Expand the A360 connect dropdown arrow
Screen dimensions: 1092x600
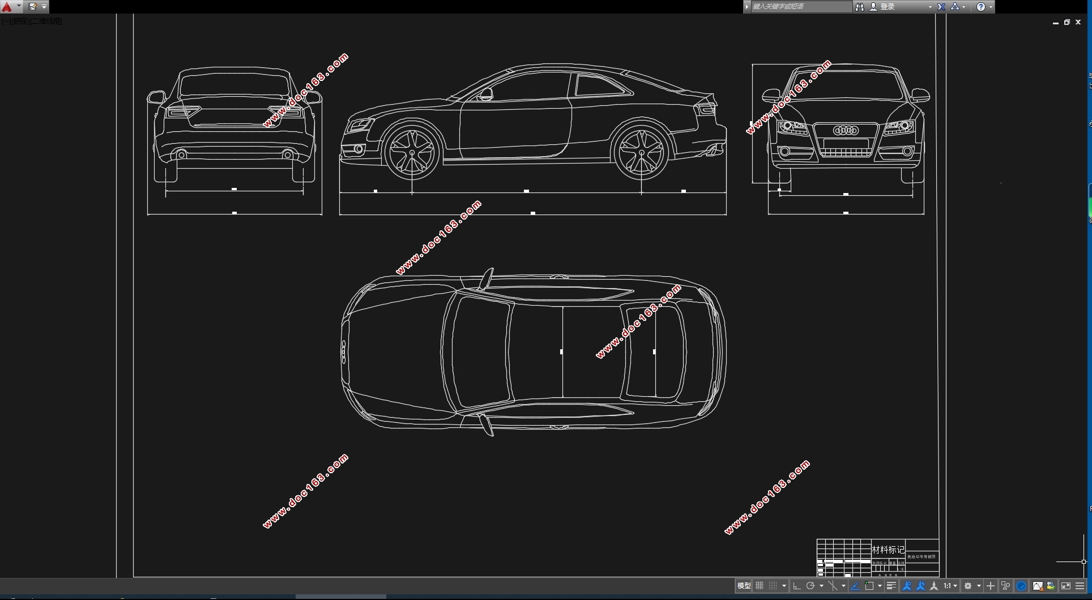(x=964, y=7)
